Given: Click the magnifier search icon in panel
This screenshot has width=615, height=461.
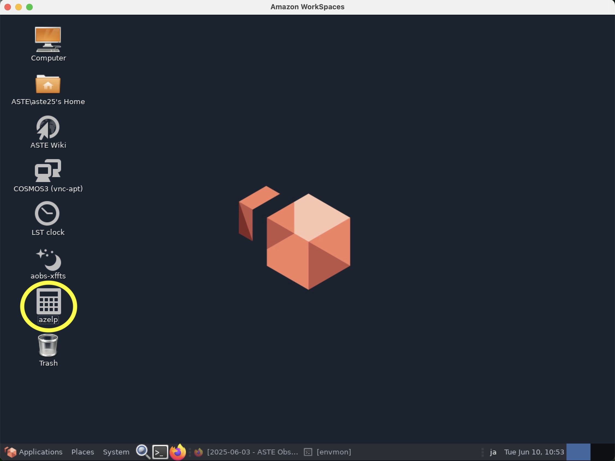Looking at the screenshot, I should (x=143, y=452).
